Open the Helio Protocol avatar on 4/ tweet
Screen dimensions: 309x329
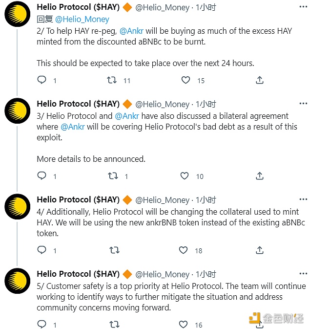(18, 206)
